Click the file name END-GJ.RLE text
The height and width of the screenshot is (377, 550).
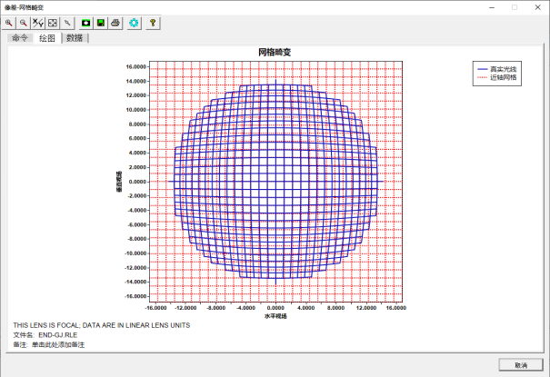pyautogui.click(x=58, y=335)
